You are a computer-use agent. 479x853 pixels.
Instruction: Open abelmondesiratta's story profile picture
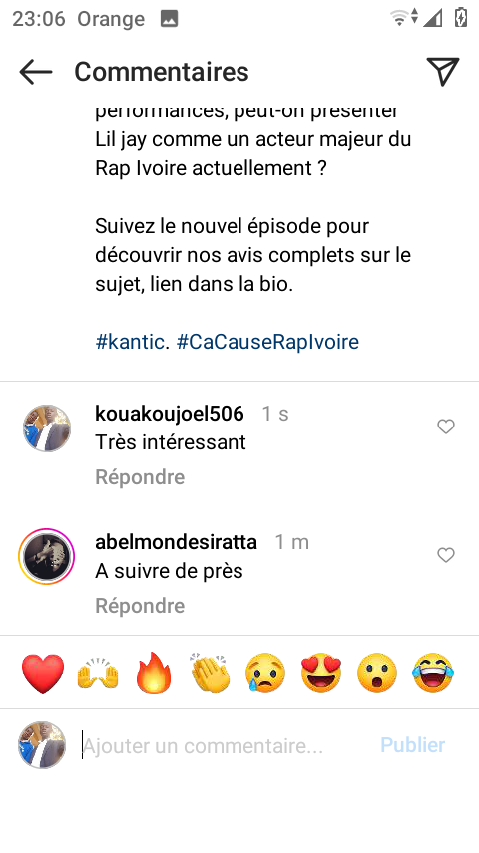(x=46, y=557)
